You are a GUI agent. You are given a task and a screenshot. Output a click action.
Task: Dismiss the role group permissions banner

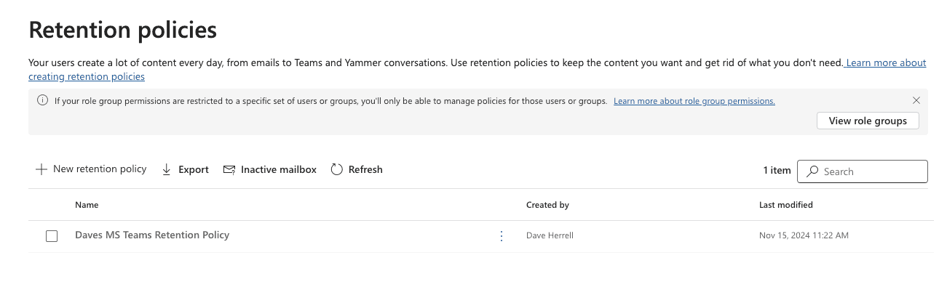916,100
